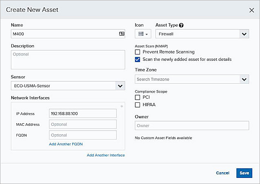Click the Add Another Interface link
The height and width of the screenshot is (184, 260).
point(106,155)
